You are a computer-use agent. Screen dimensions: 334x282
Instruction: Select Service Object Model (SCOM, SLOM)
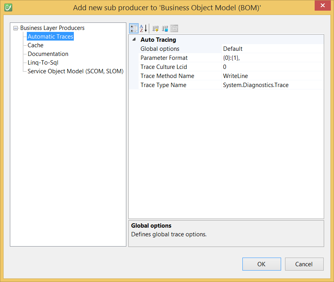(75, 71)
